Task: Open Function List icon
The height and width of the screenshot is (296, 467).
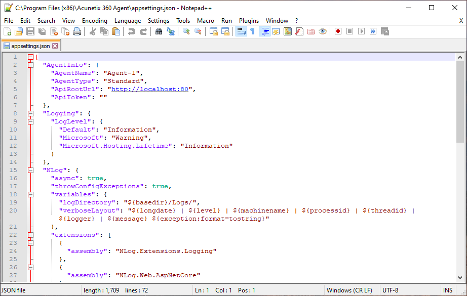Action: (299, 31)
